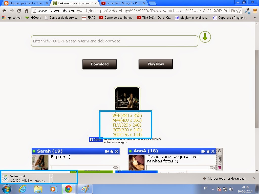Click the browser address bar URL

point(134,11)
